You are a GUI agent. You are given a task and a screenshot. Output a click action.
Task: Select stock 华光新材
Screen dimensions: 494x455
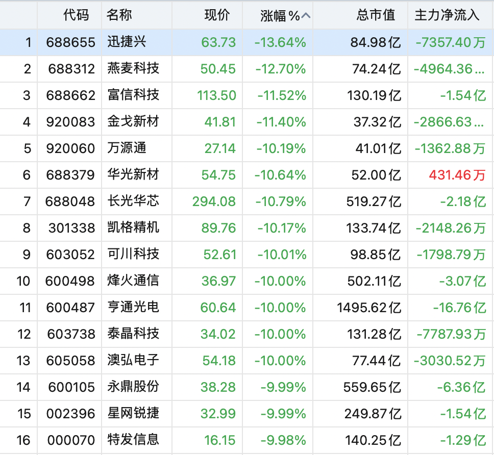click(133, 174)
